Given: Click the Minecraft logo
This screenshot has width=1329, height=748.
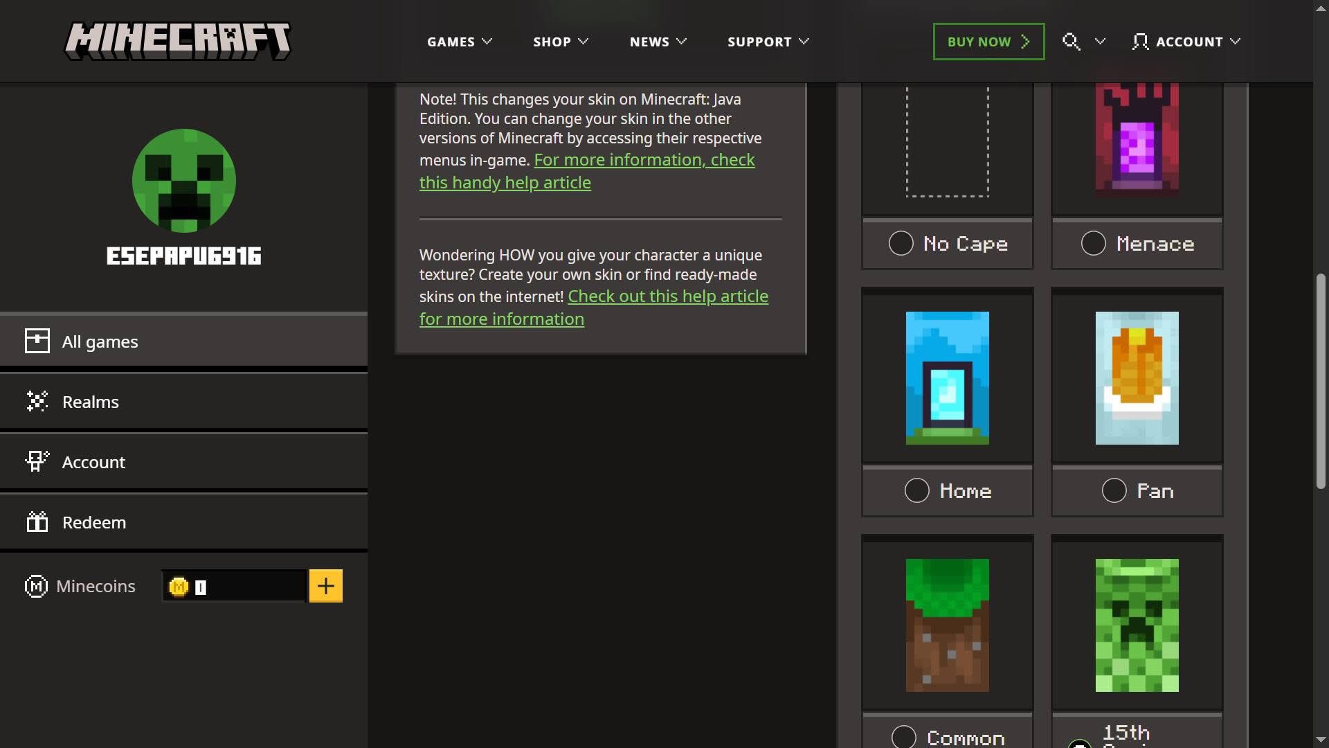Looking at the screenshot, I should 178,41.
